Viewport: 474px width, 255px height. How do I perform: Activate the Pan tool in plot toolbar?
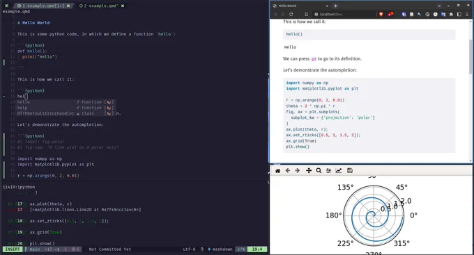point(309,171)
